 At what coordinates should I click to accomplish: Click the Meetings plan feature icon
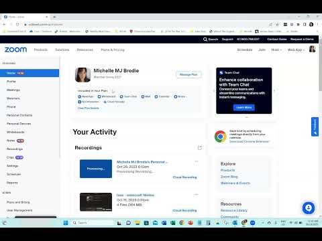point(79,96)
